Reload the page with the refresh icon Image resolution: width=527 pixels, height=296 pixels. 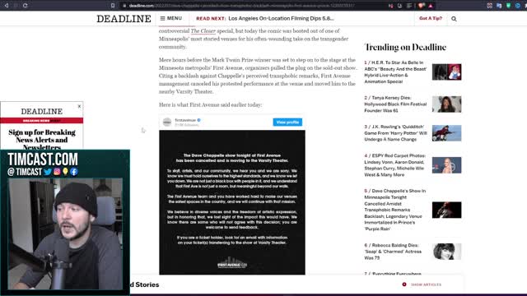(x=26, y=6)
